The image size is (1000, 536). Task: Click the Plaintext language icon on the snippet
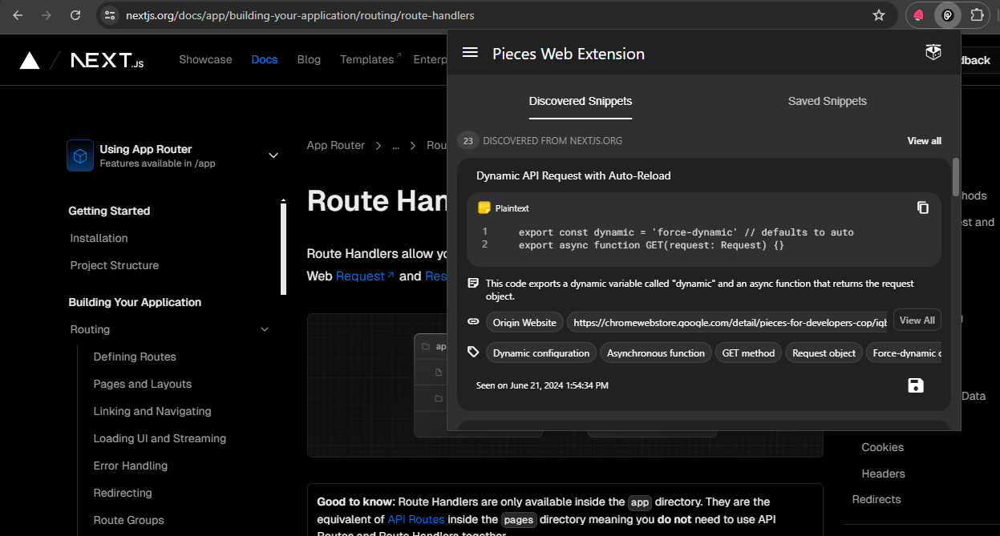tap(483, 207)
